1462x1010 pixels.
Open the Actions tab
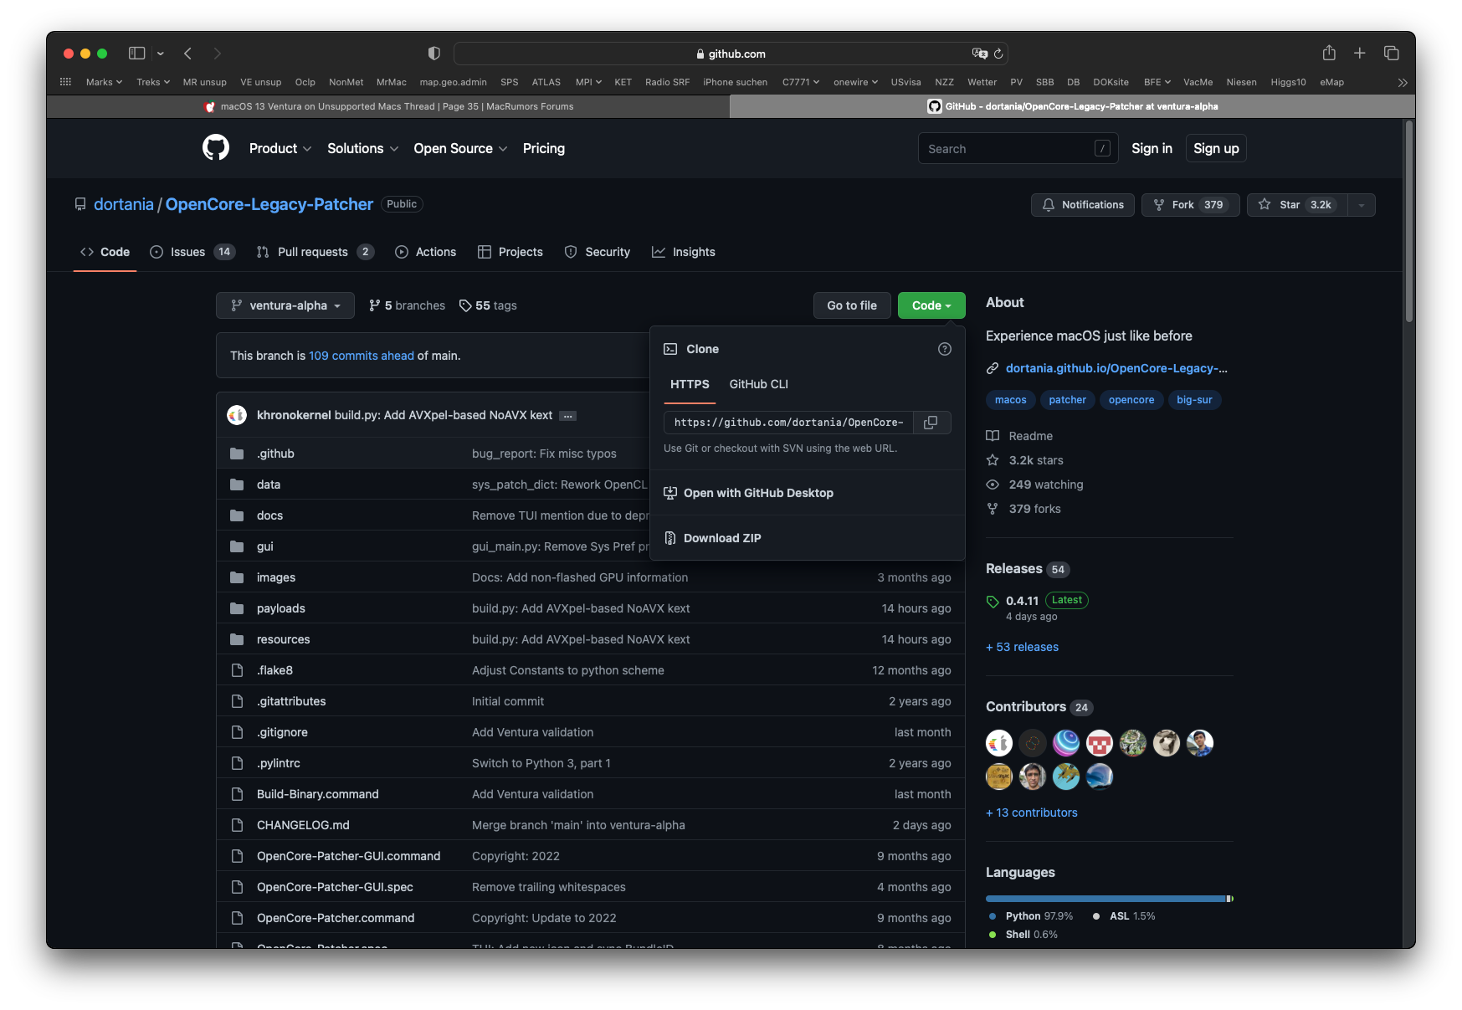tap(426, 252)
